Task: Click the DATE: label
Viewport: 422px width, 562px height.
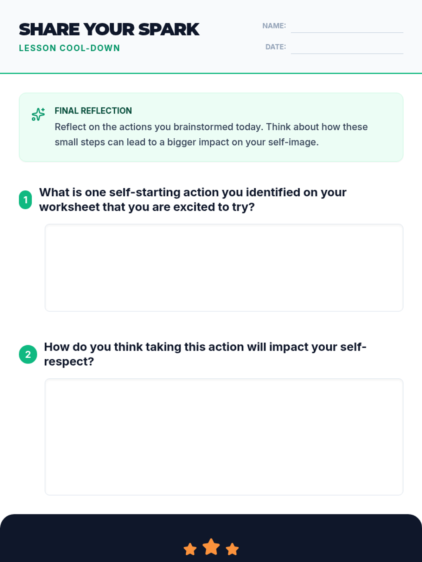Action: coord(276,47)
